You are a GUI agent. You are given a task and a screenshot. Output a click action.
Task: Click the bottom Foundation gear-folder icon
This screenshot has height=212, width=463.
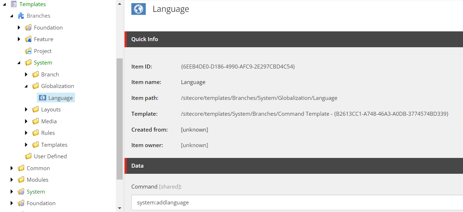(21, 203)
